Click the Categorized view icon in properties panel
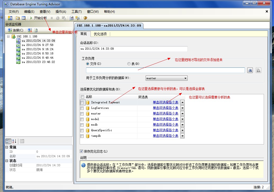The image size is (274, 192). (x=8, y=141)
